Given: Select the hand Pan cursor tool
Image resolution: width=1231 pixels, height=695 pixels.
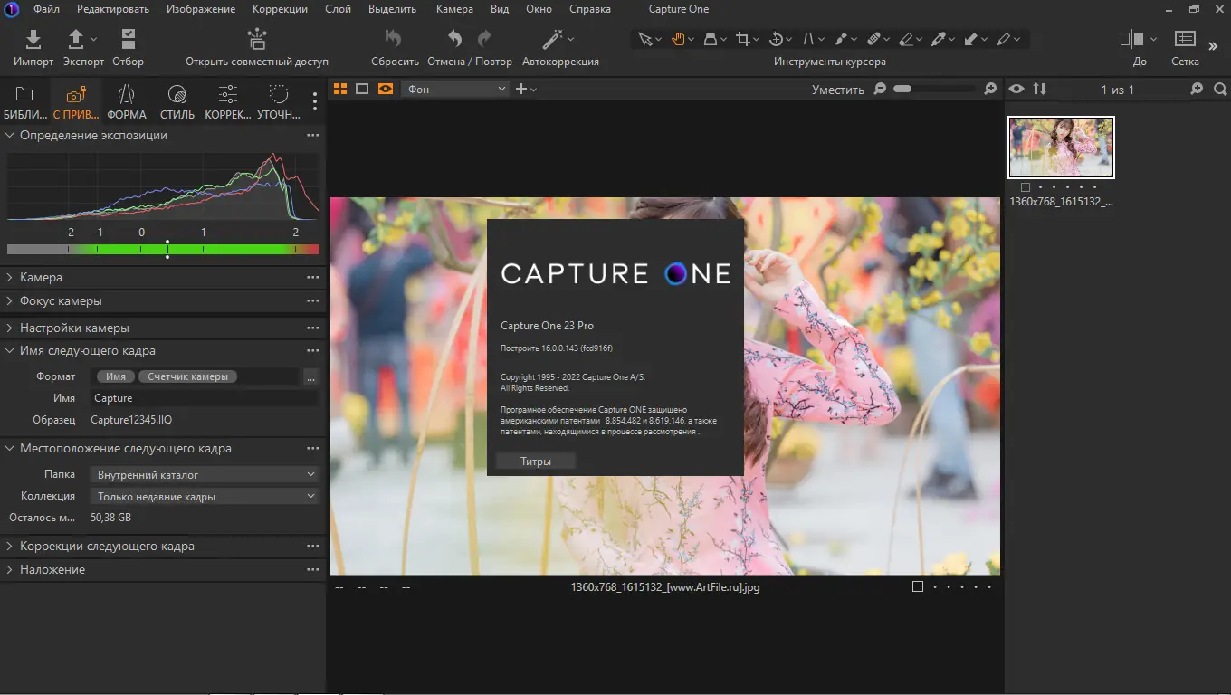Looking at the screenshot, I should [677, 39].
